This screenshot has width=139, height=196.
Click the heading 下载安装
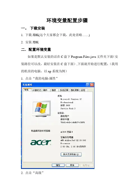37,28
